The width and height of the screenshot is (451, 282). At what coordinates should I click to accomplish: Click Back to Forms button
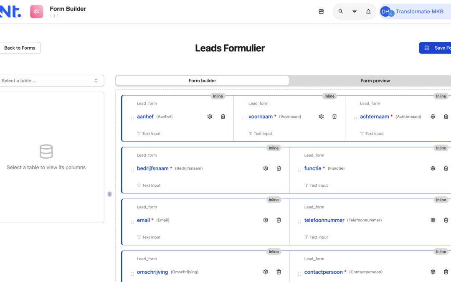pyautogui.click(x=20, y=48)
